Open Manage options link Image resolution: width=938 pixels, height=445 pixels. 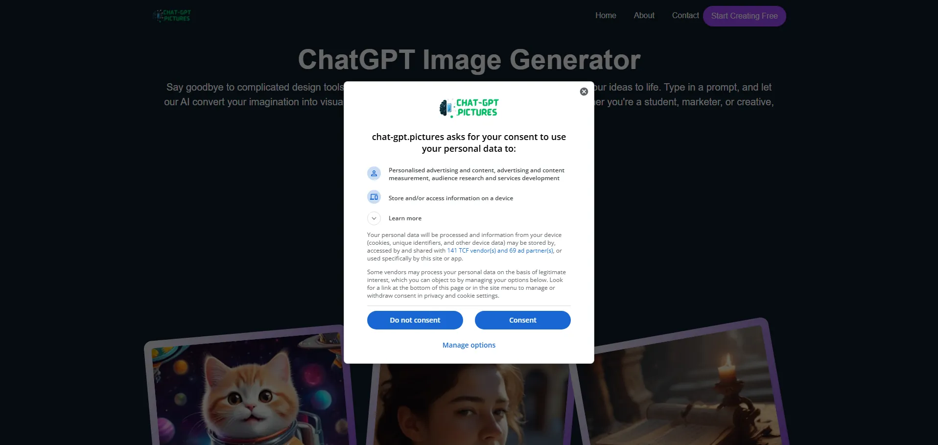[x=469, y=345]
